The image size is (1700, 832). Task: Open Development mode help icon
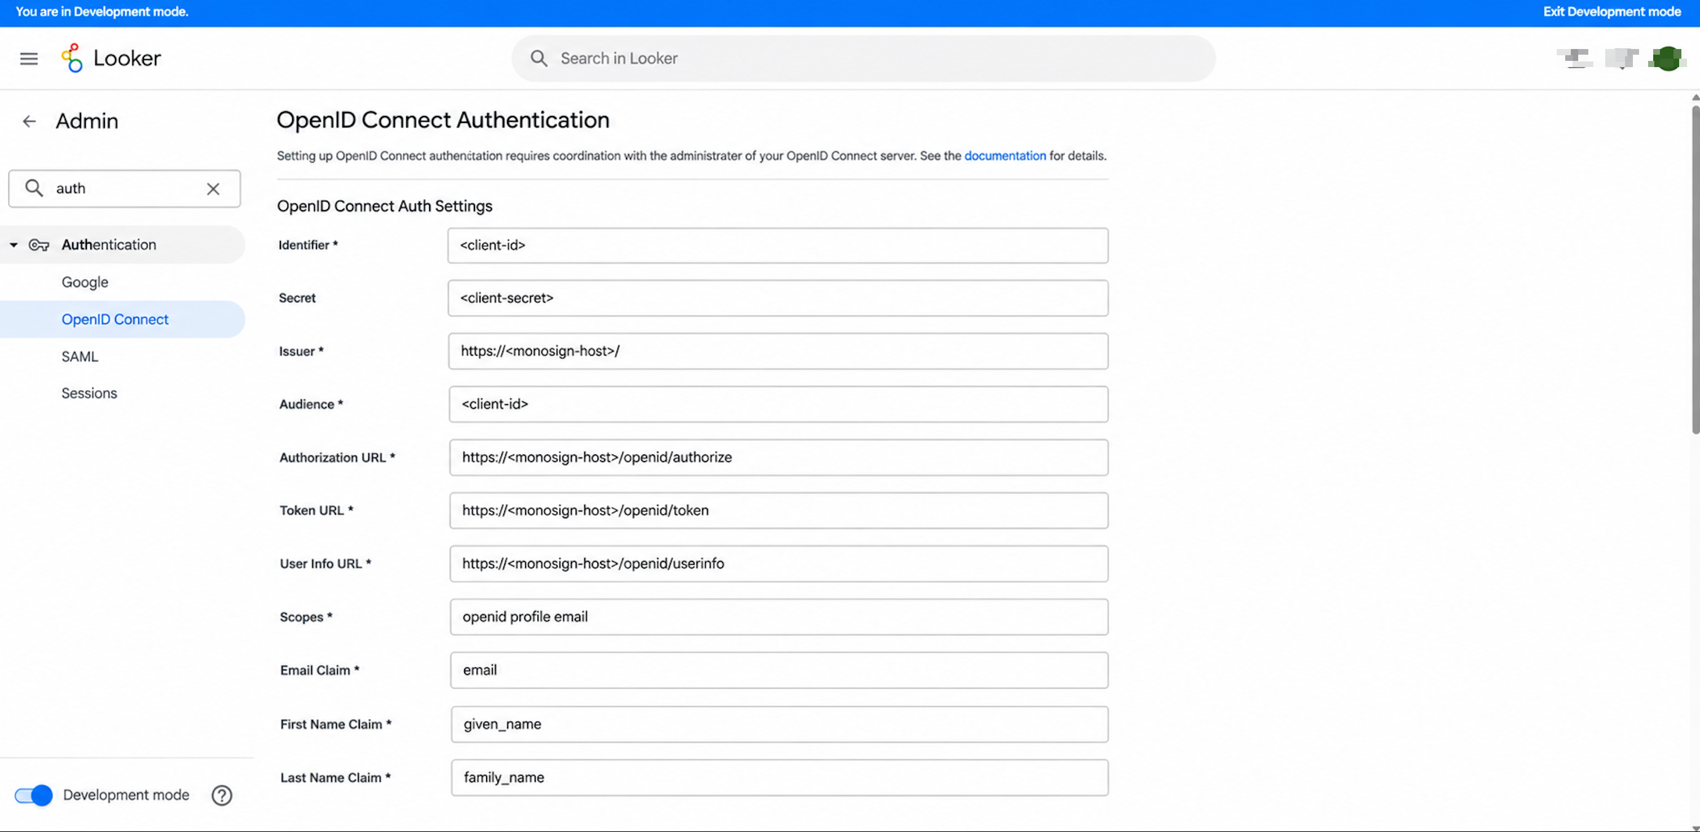222,796
